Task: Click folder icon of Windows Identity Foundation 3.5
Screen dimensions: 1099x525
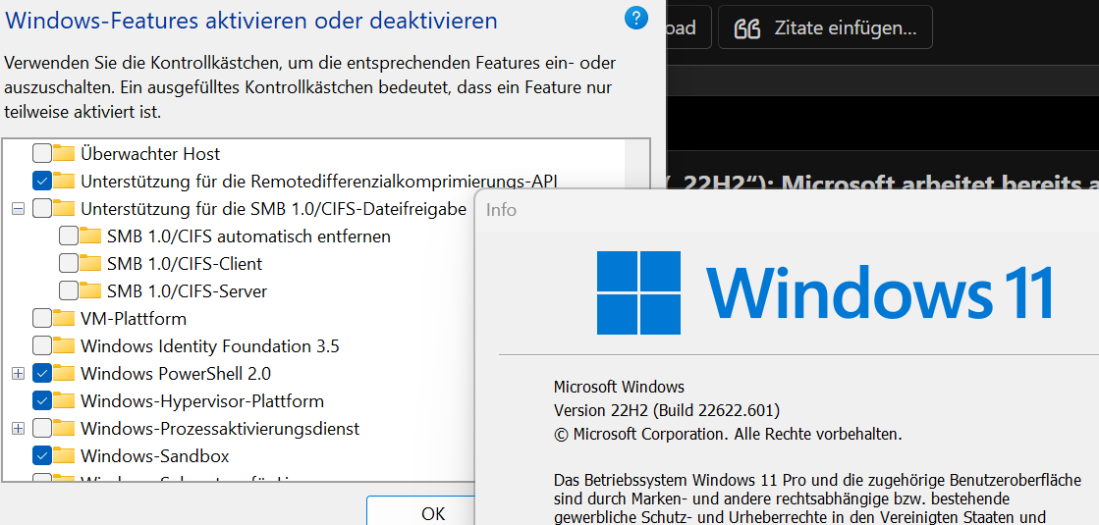Action: click(64, 345)
